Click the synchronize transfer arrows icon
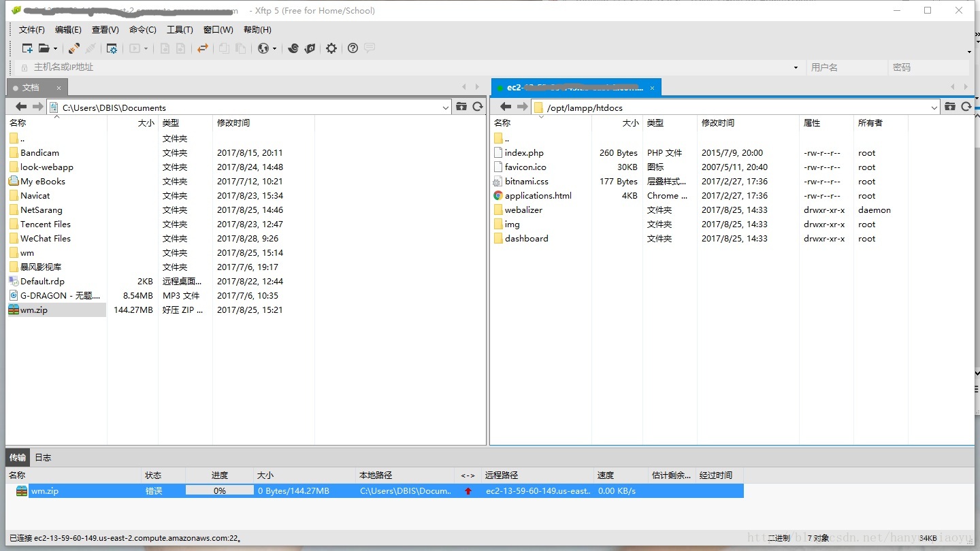Image resolution: width=980 pixels, height=551 pixels. coord(202,48)
